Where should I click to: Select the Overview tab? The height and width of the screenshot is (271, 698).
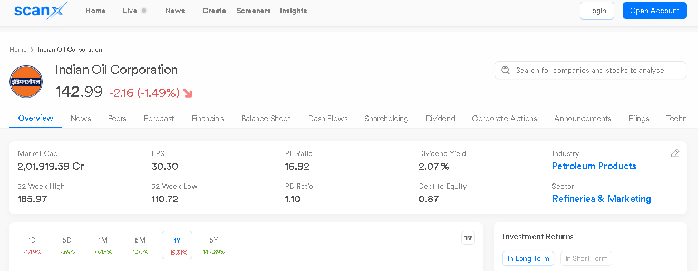[35, 118]
